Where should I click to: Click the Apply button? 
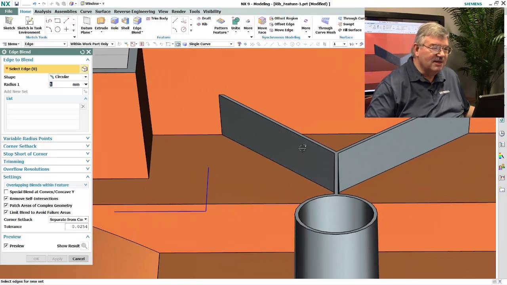pyautogui.click(x=57, y=259)
